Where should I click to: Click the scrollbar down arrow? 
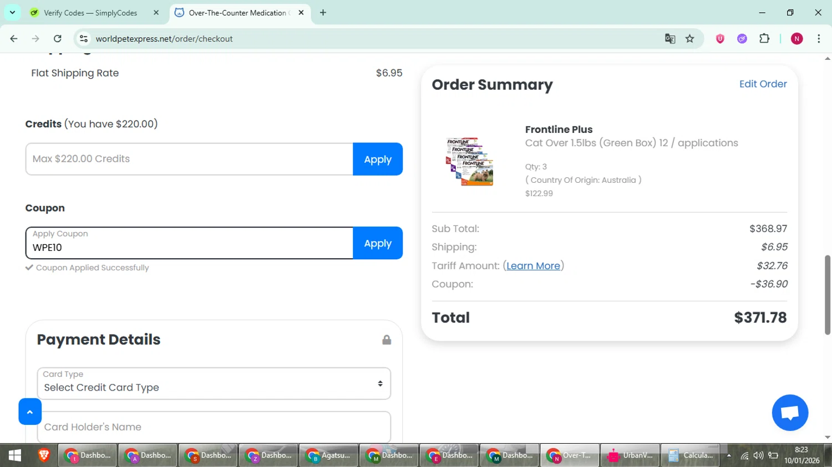tap(827, 438)
